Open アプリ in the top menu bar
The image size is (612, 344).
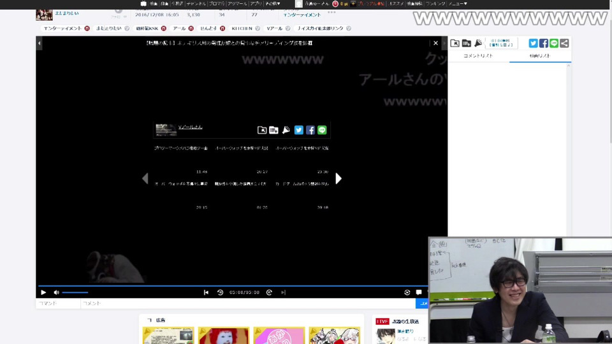click(x=256, y=4)
